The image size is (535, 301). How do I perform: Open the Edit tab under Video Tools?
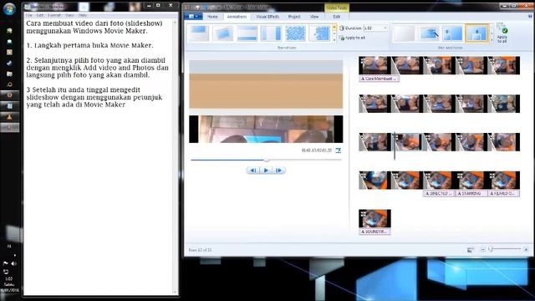pyautogui.click(x=336, y=17)
